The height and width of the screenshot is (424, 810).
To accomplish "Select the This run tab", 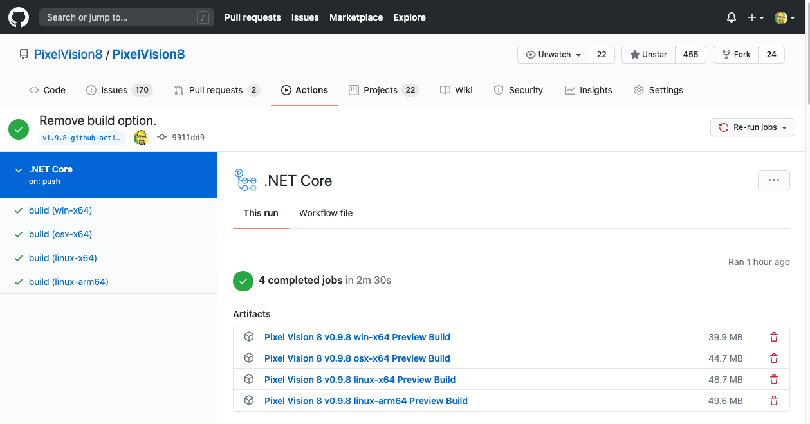I will [261, 213].
